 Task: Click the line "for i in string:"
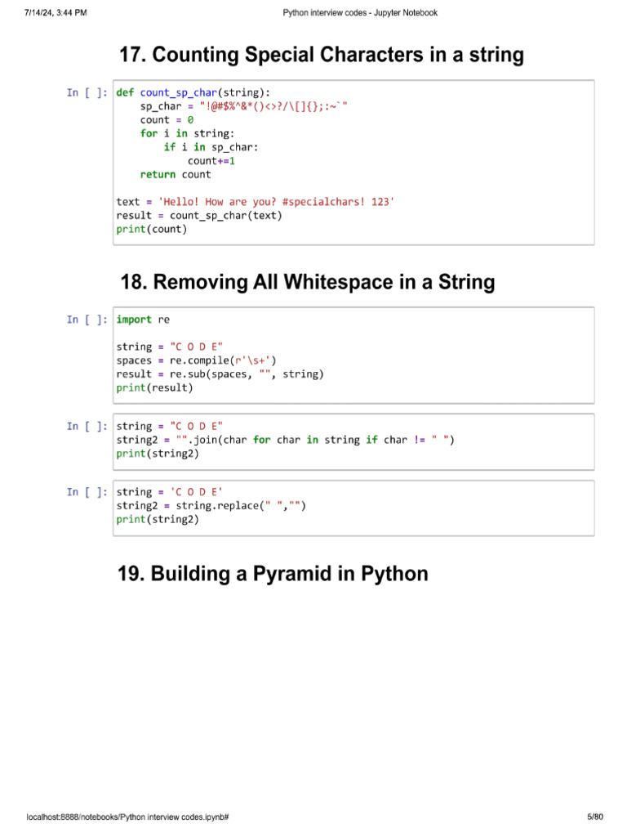(x=187, y=133)
